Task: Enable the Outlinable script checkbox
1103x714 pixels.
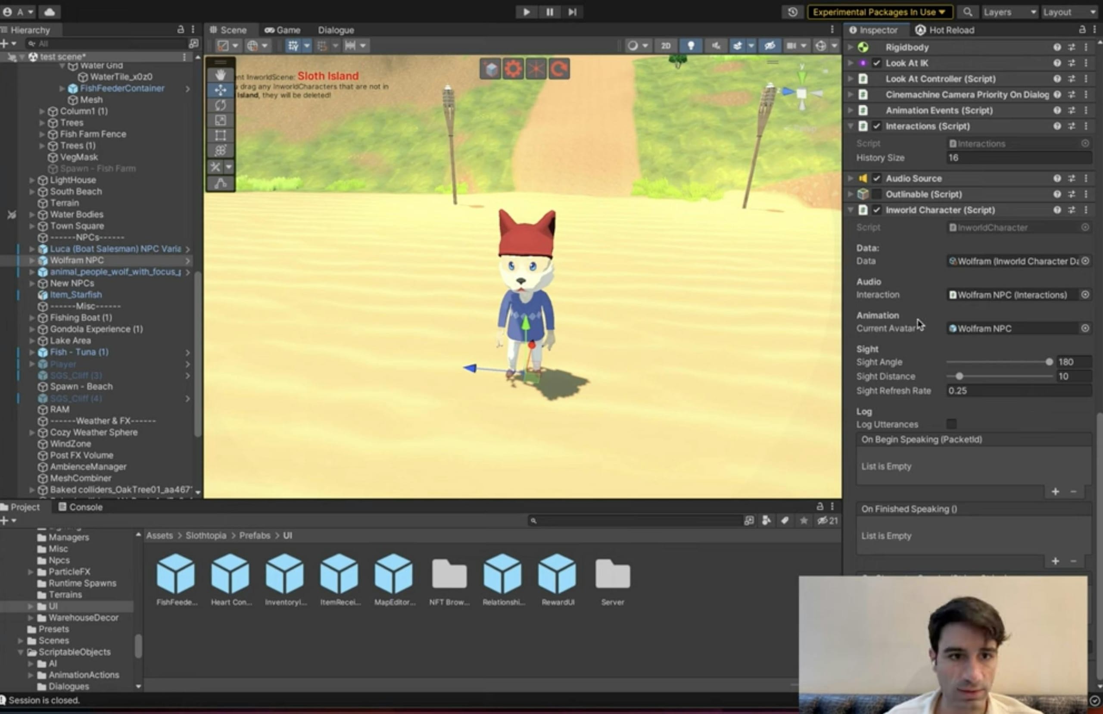Action: (876, 194)
